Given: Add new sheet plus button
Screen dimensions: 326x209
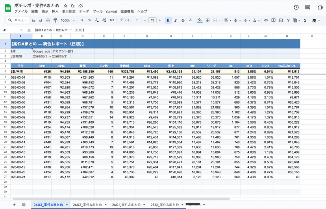Looking at the screenshot, I should (14, 205).
